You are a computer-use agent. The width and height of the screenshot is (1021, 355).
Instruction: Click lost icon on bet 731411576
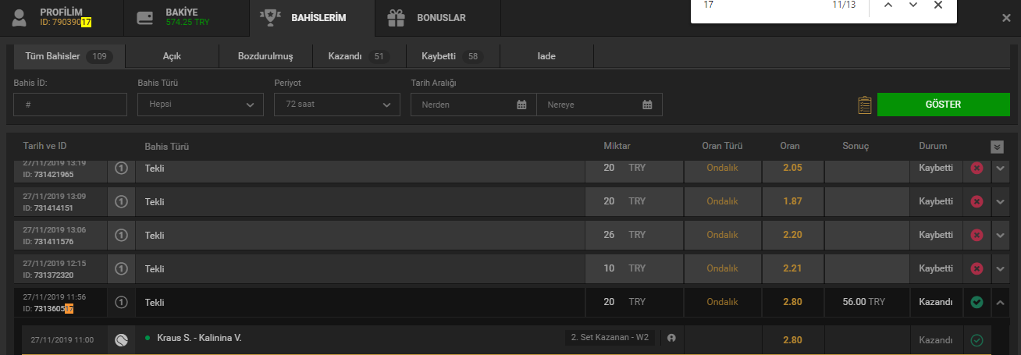pyautogui.click(x=976, y=235)
